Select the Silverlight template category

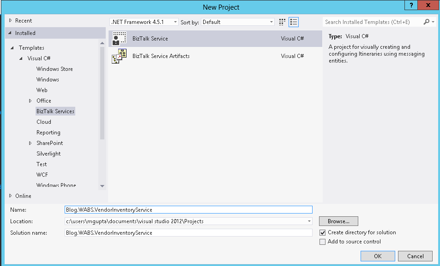(48, 154)
